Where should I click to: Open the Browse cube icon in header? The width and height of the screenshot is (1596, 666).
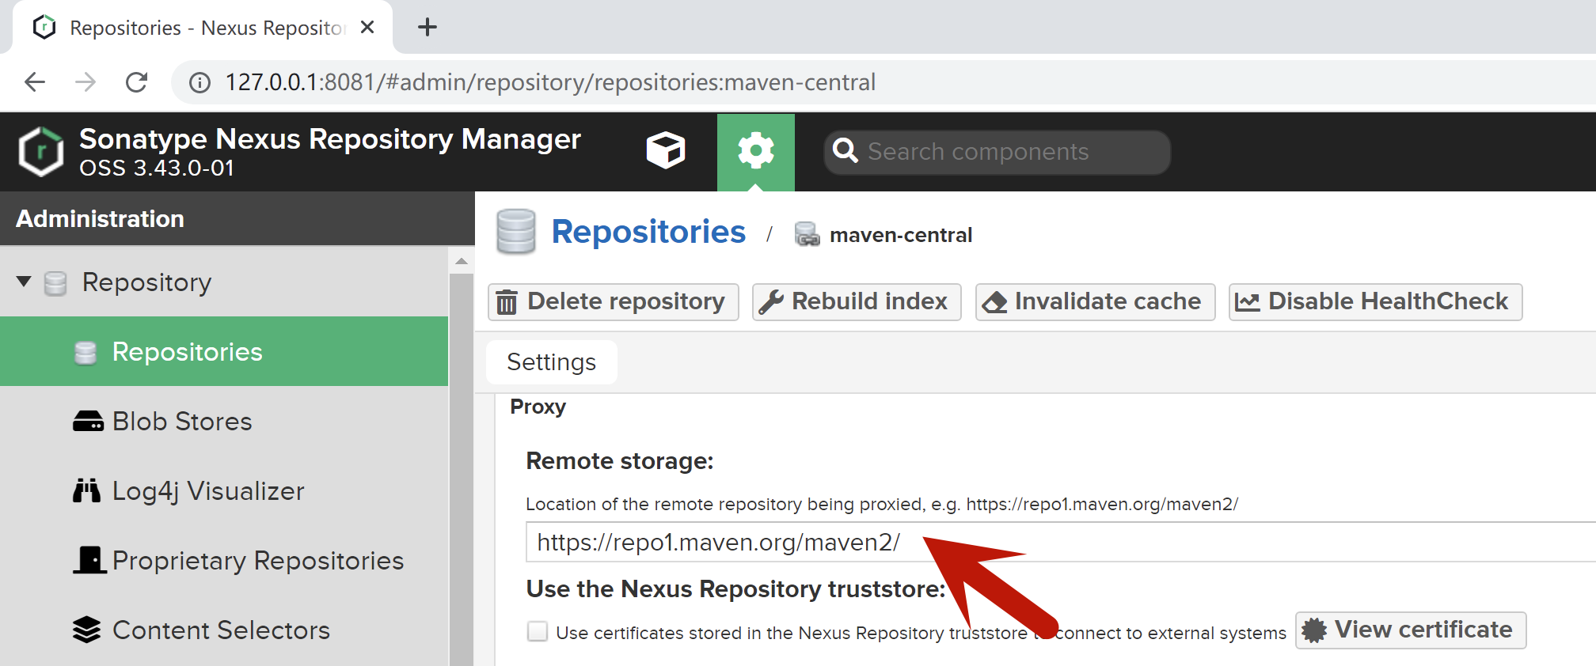(665, 150)
